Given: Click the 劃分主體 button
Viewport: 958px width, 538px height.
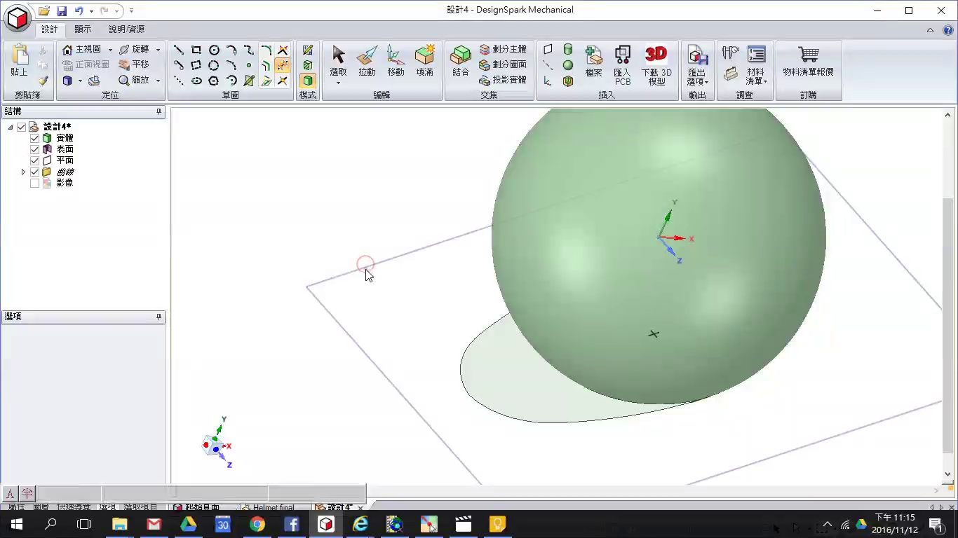Looking at the screenshot, I should 503,50.
